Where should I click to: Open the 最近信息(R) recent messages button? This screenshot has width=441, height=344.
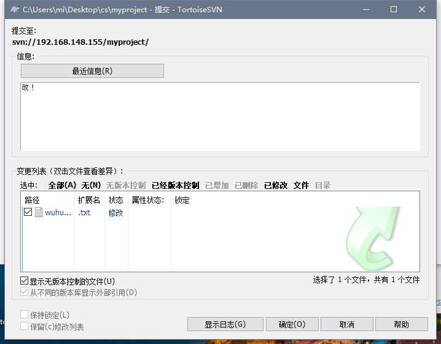92,71
